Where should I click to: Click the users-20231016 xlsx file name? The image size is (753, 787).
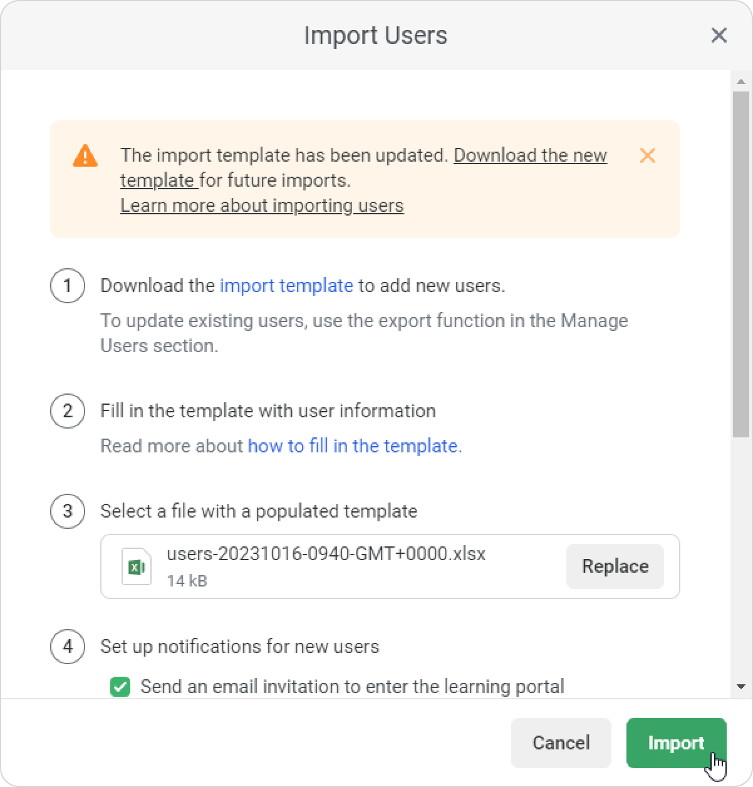click(x=326, y=554)
